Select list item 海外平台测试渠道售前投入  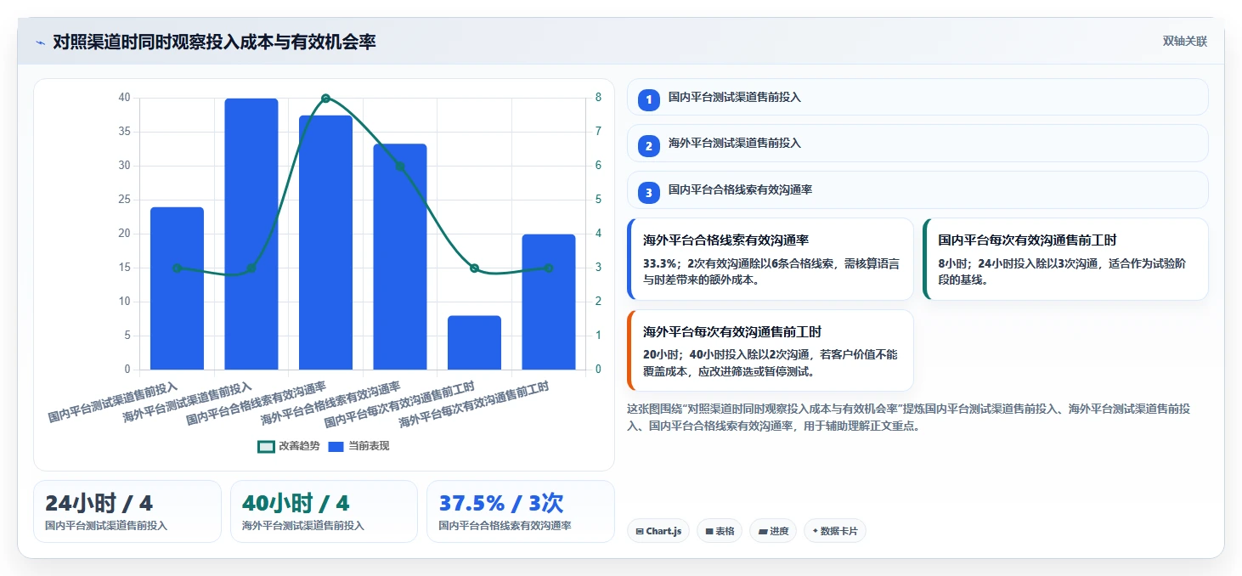(917, 143)
